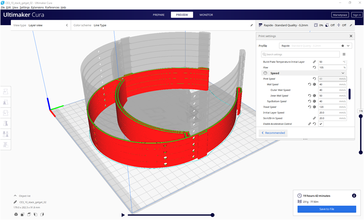Select the Move tool in left toolbar
The width and height of the screenshot is (364, 220).
tap(5, 92)
